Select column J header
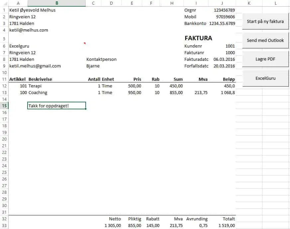The width and height of the screenshot is (290, 229). click(222, 3)
